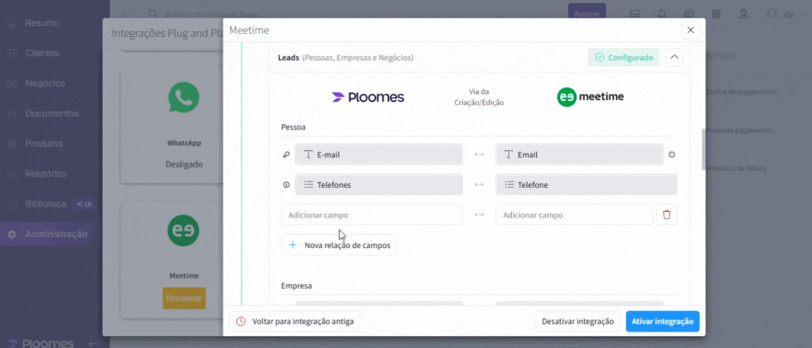Select the Meetime Email field
The image size is (812, 348).
(579, 154)
